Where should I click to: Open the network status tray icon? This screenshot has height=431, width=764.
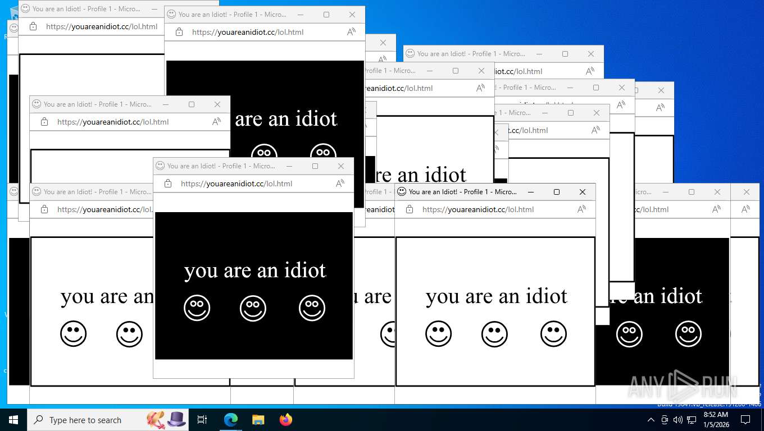(x=692, y=420)
